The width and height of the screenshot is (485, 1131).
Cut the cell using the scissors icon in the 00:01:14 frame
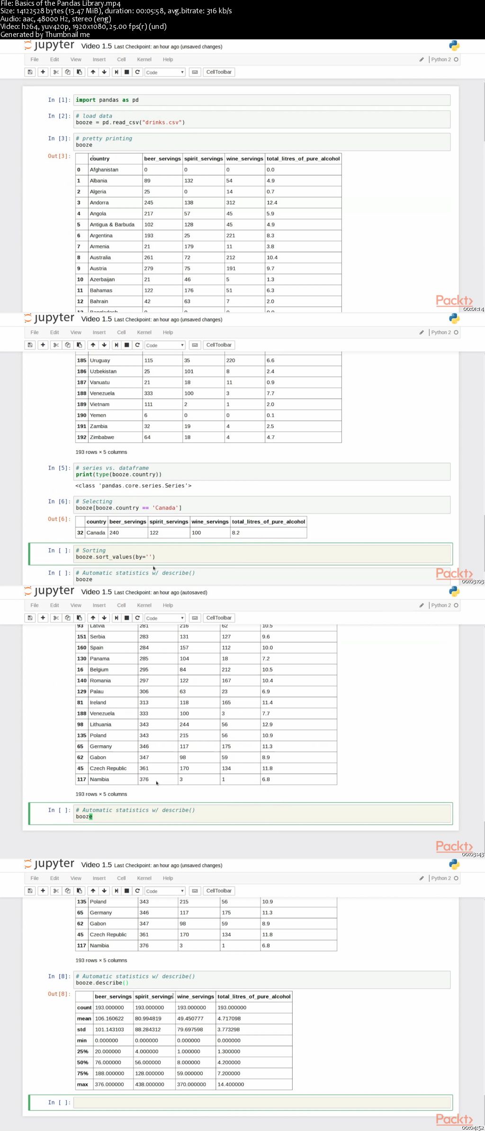click(56, 72)
